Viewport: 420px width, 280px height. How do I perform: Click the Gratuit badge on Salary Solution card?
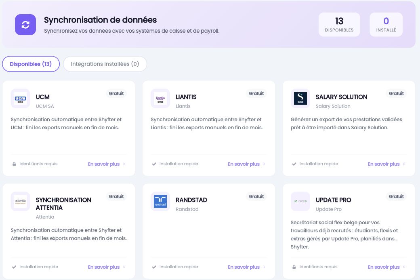(x=396, y=93)
